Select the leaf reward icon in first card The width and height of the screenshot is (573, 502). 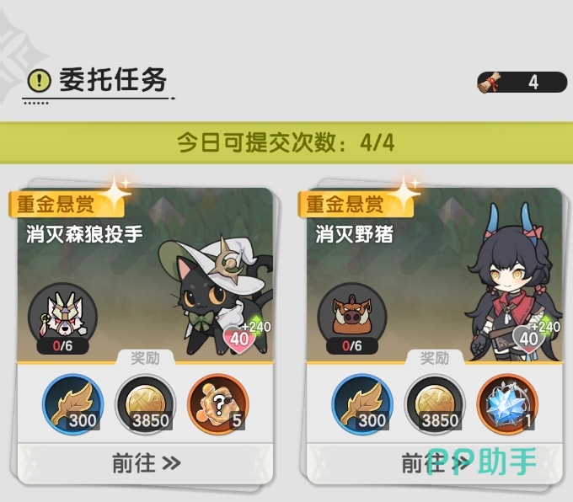click(x=72, y=404)
